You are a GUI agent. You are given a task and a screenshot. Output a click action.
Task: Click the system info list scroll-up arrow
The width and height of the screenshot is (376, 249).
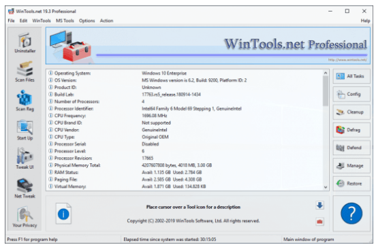326,73
